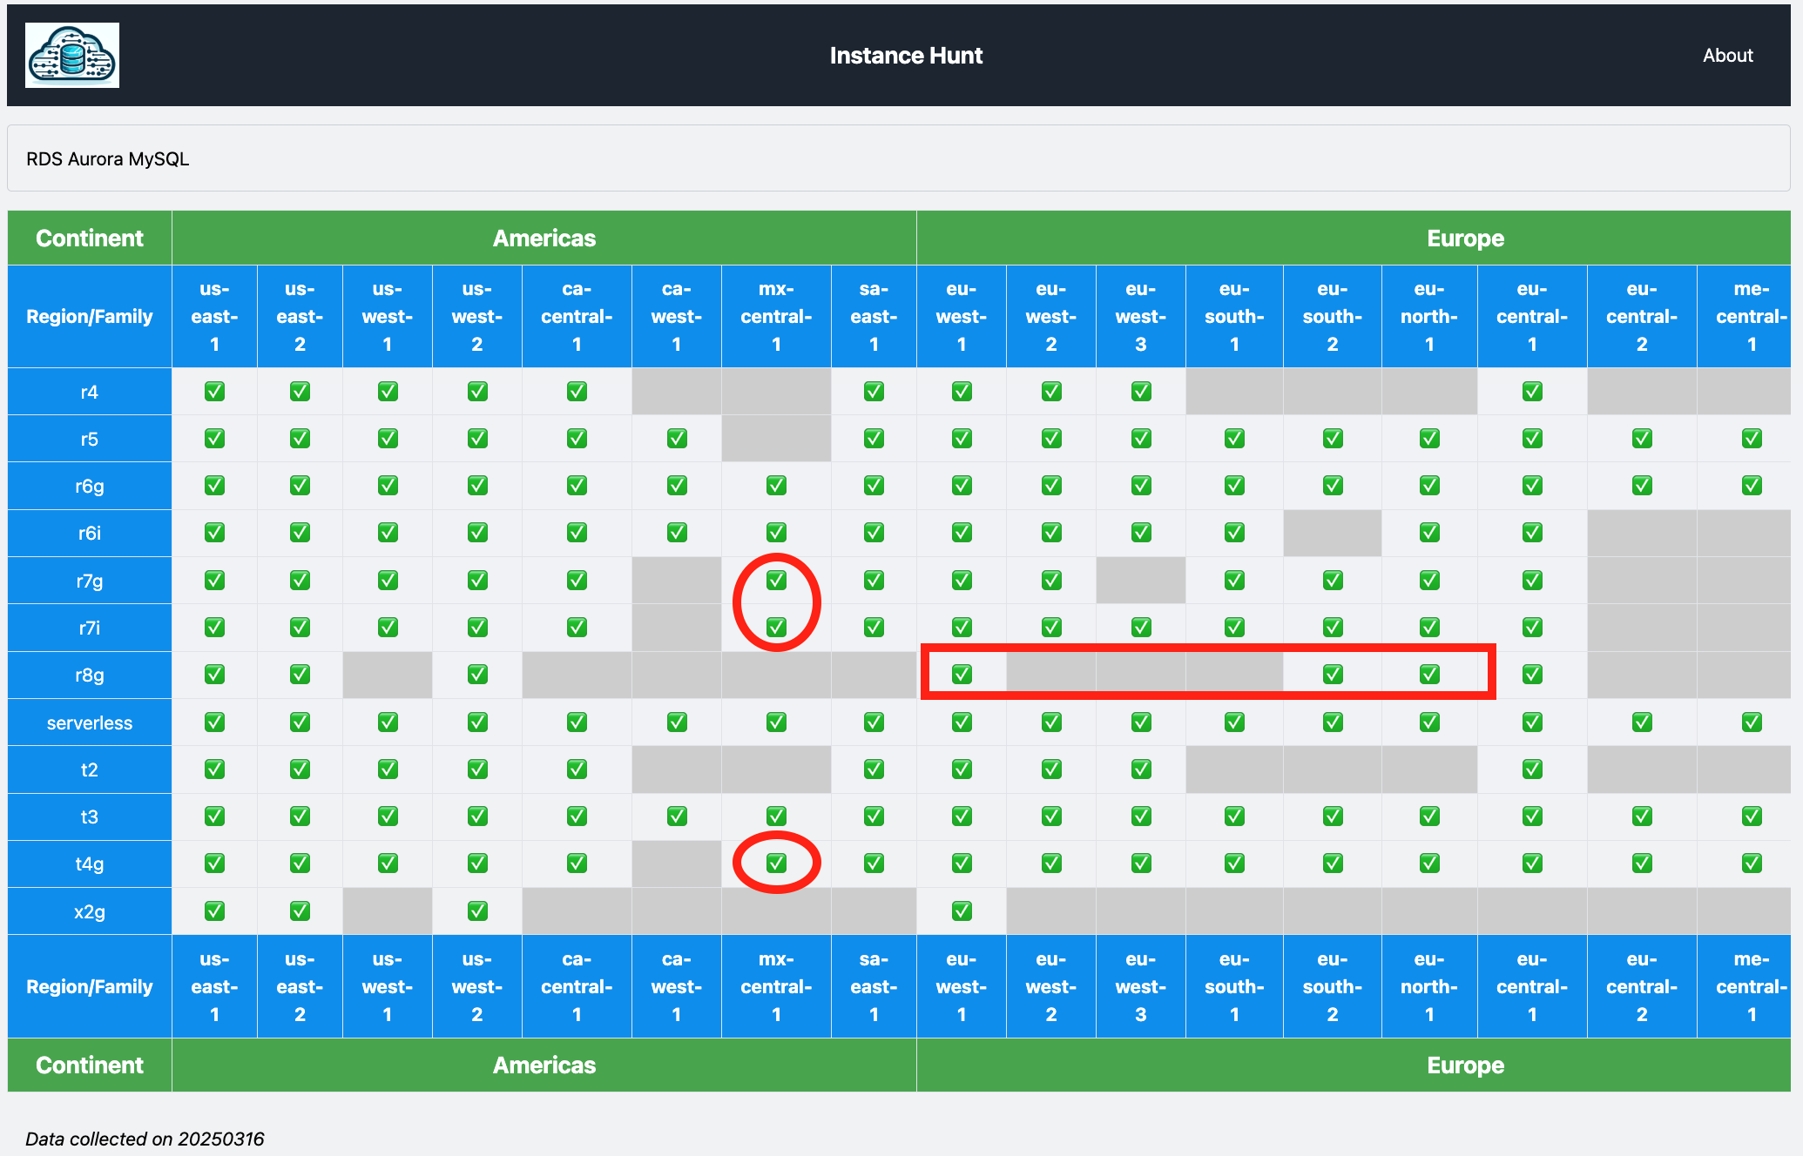Click the t3 checkmark under ca-west-1
The width and height of the screenshot is (1803, 1156).
click(677, 816)
